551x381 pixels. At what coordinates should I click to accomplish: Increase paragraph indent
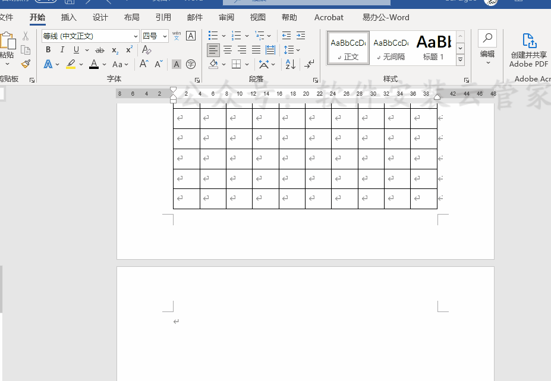tap(301, 36)
